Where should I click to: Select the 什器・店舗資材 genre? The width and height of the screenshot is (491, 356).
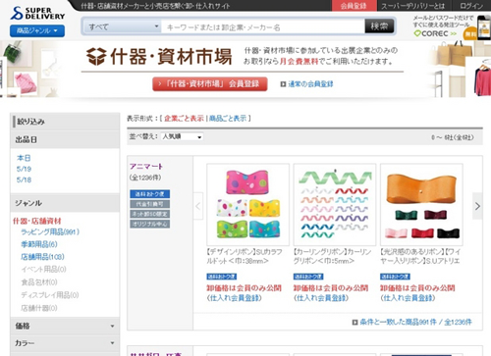pyautogui.click(x=37, y=221)
